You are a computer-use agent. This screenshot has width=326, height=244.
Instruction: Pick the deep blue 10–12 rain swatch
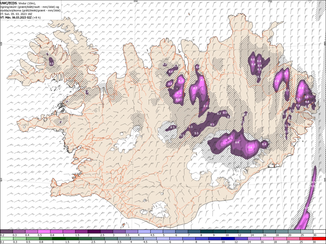227,238
